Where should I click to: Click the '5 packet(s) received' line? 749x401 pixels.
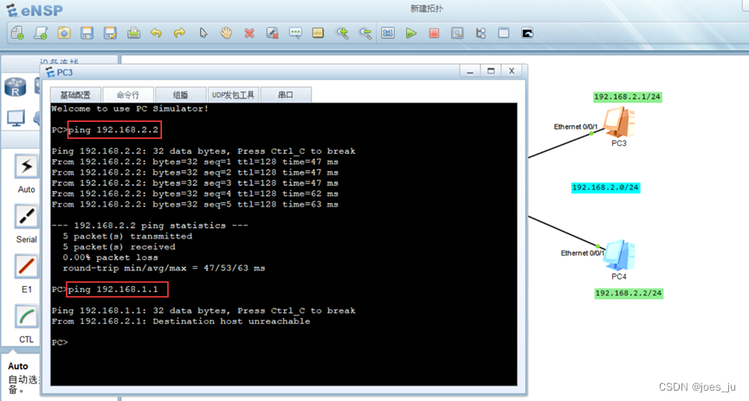click(x=119, y=247)
